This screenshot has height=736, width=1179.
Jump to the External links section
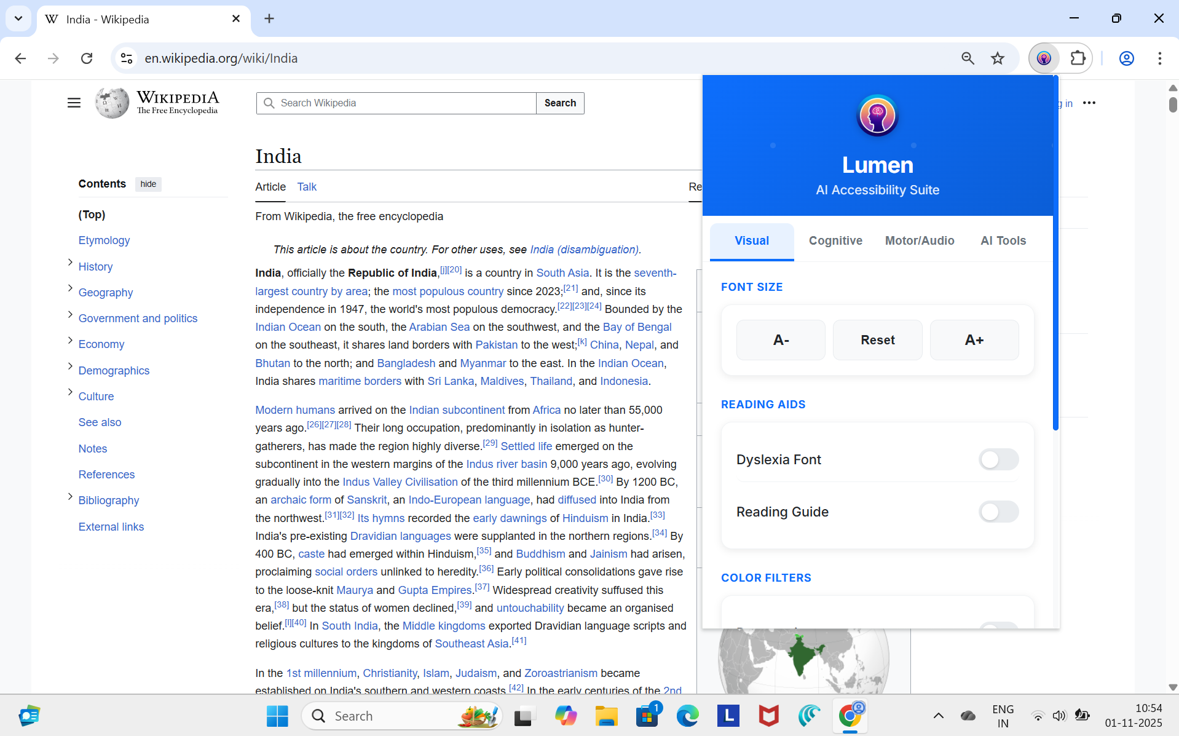click(111, 527)
